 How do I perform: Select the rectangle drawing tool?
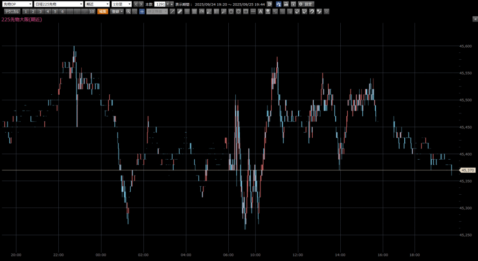[x=246, y=11]
